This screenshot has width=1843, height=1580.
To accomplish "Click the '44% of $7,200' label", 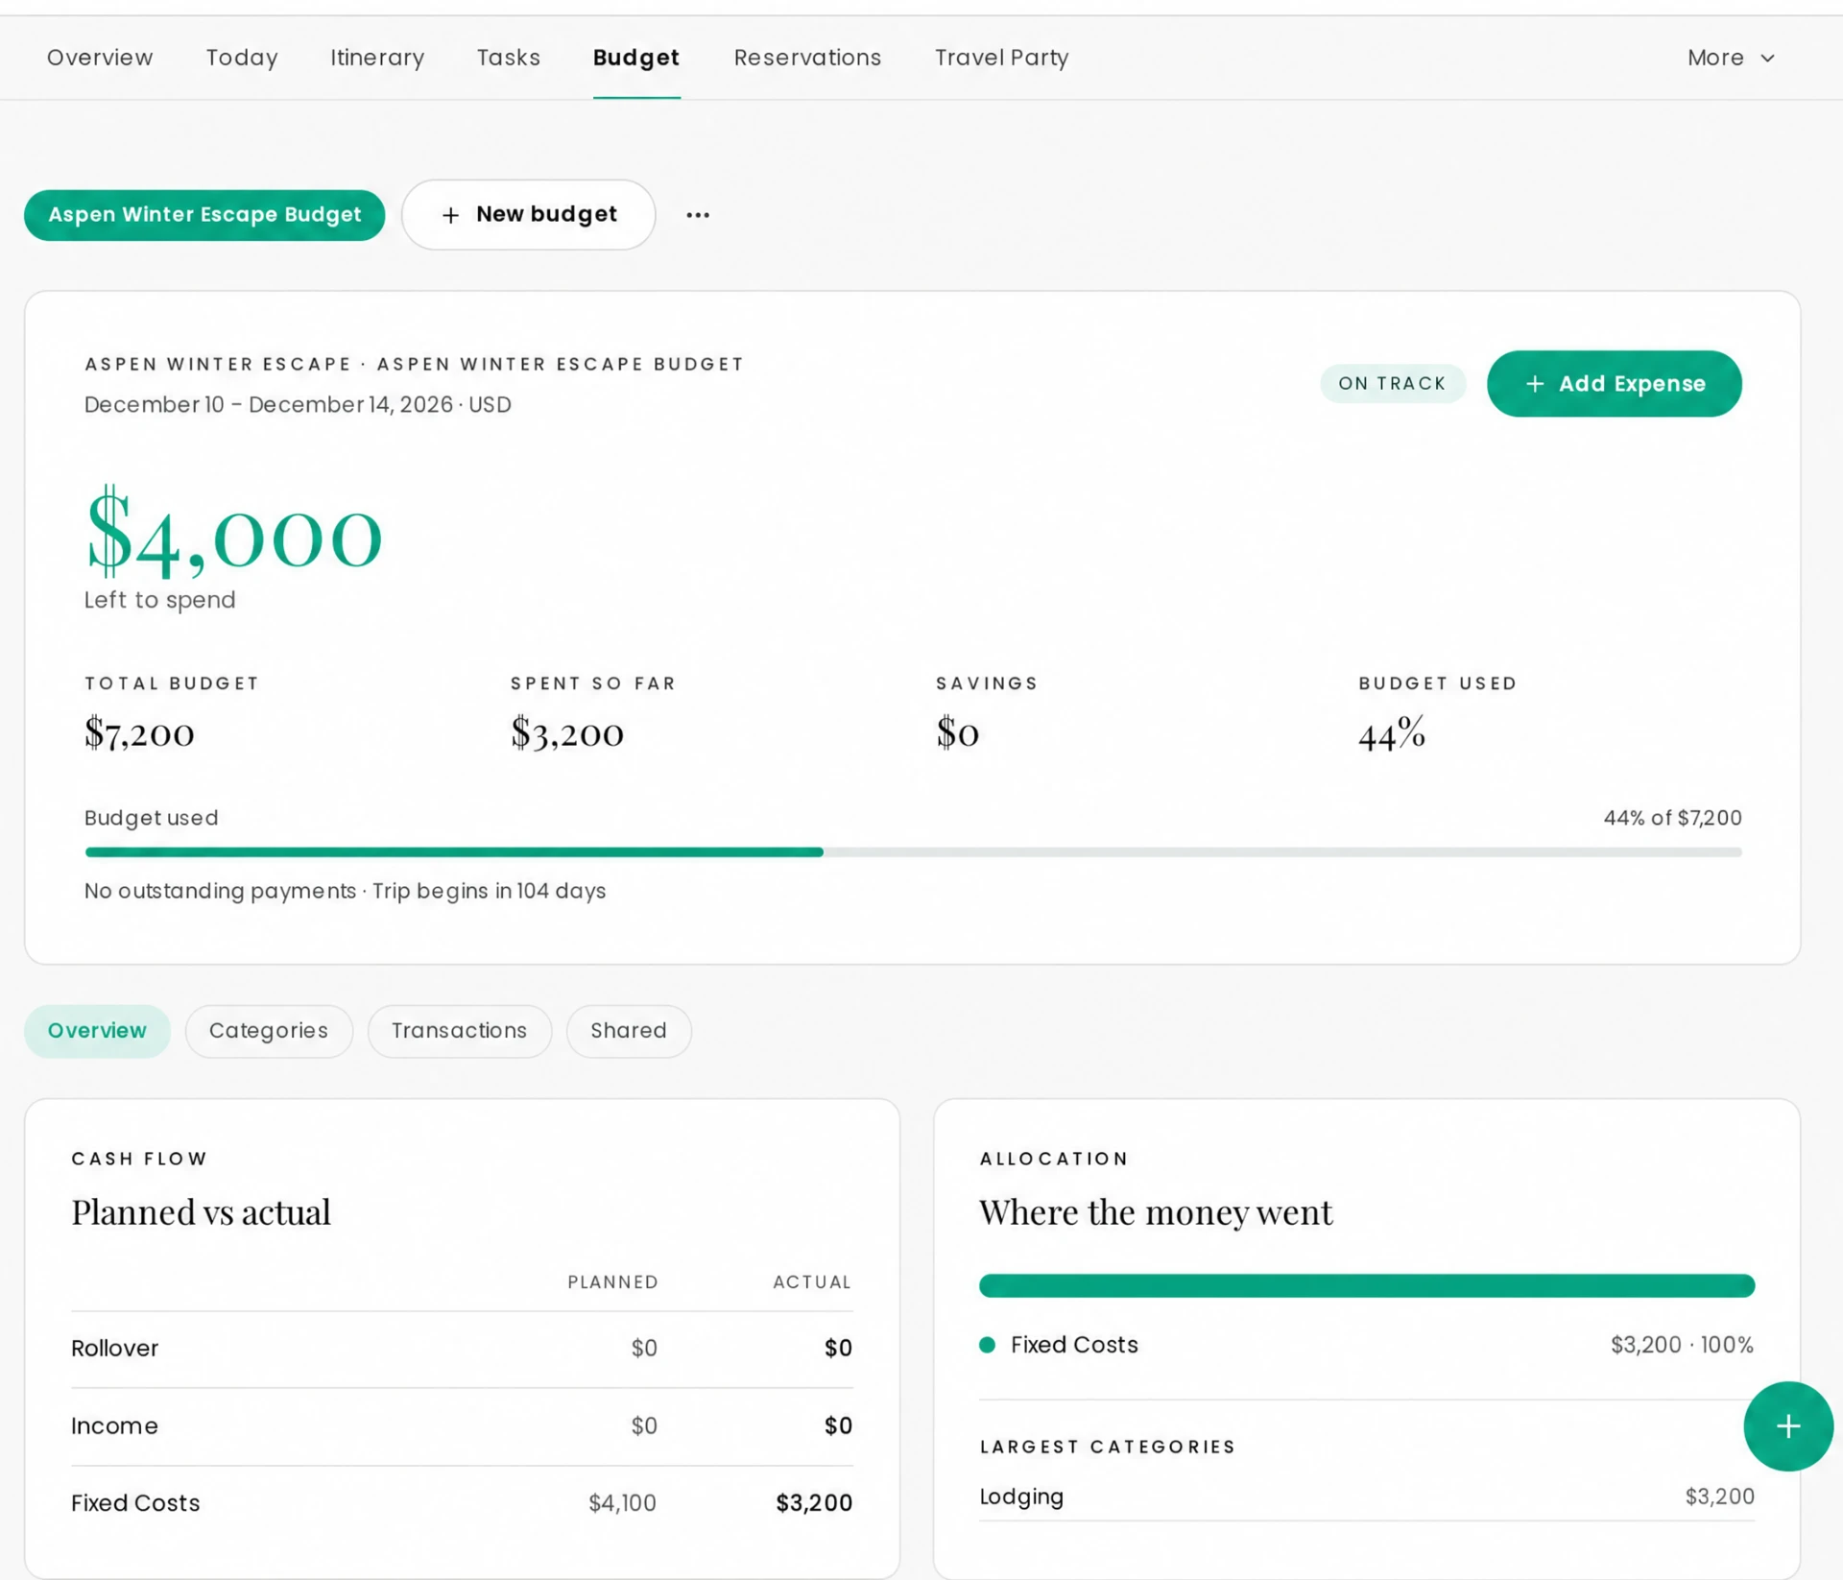I will click(x=1672, y=818).
